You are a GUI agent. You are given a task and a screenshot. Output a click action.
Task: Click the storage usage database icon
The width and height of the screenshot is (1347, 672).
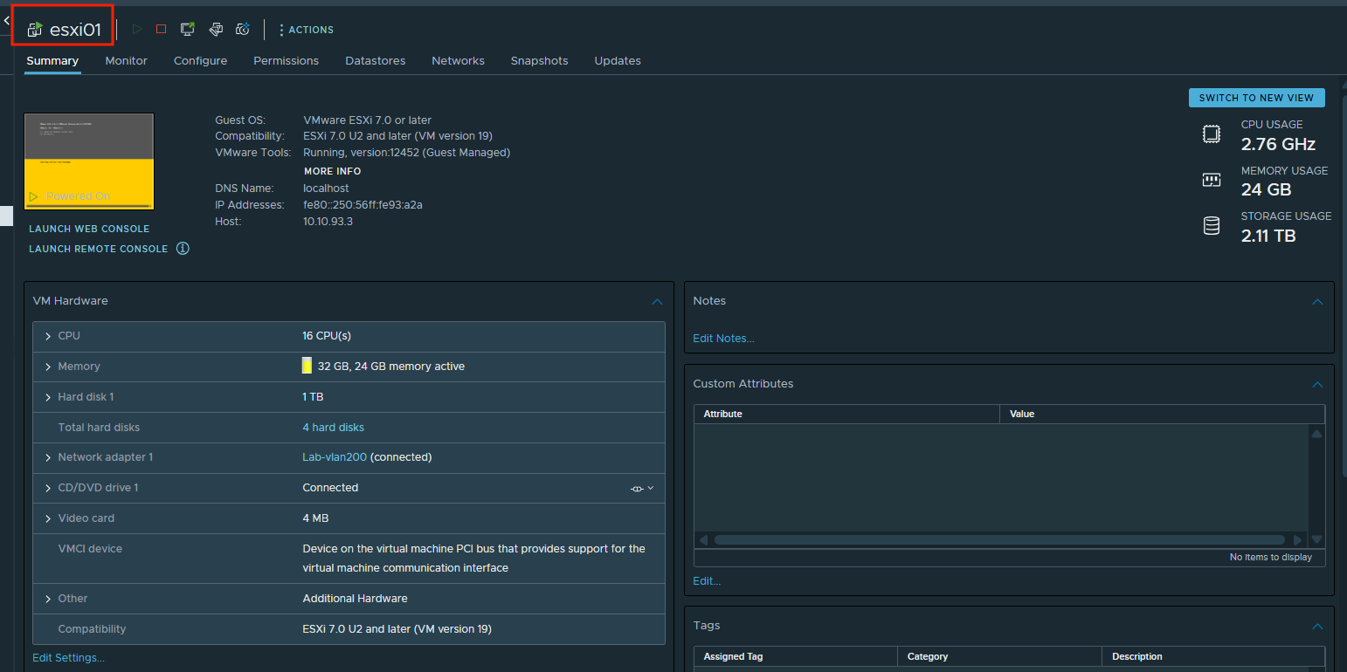(x=1211, y=226)
